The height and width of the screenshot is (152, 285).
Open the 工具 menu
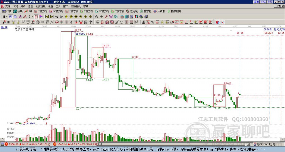pyautogui.click(x=58, y=6)
